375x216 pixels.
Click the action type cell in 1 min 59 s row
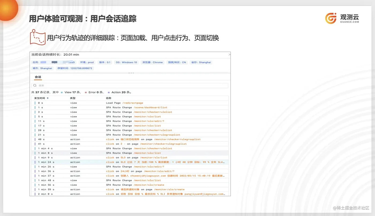75,189
